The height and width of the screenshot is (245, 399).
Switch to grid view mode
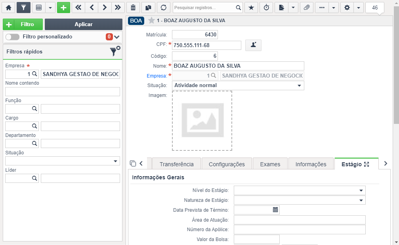39,8
